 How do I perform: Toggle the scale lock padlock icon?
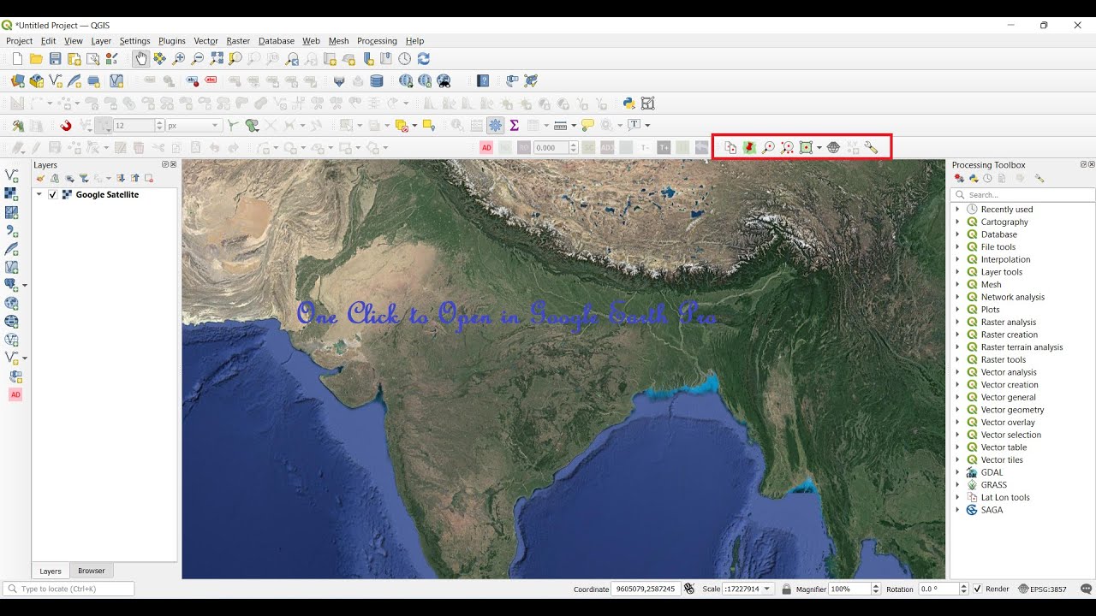[785, 589]
